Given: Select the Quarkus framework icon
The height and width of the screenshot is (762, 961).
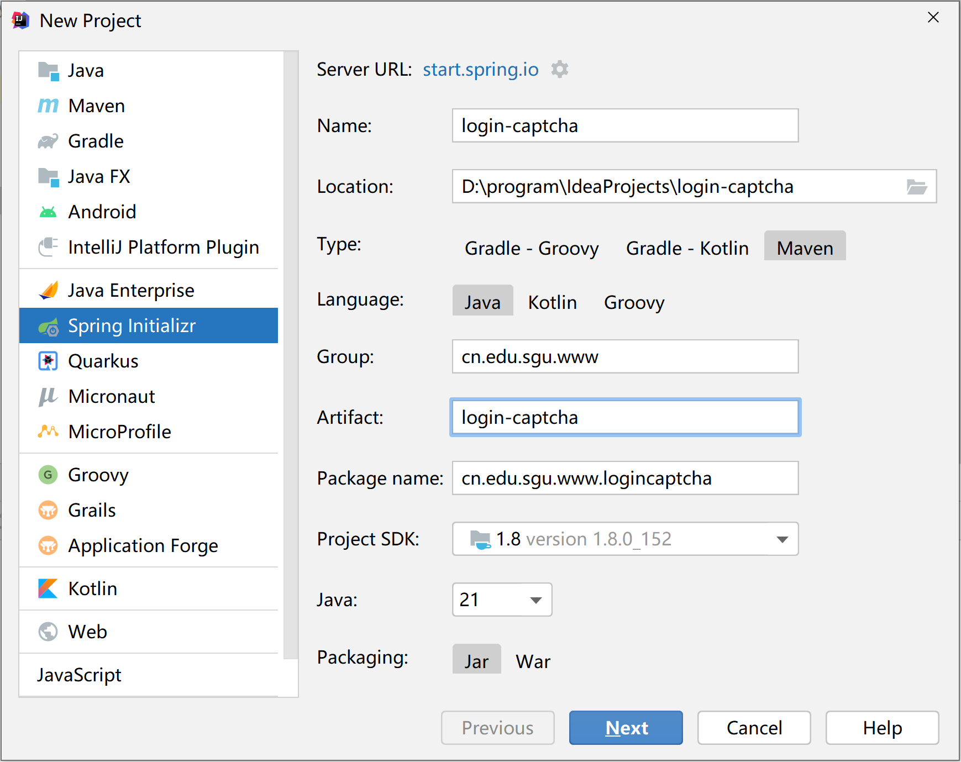Looking at the screenshot, I should pos(48,361).
